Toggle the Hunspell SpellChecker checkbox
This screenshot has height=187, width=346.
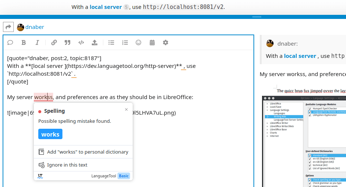[x=310, y=109]
